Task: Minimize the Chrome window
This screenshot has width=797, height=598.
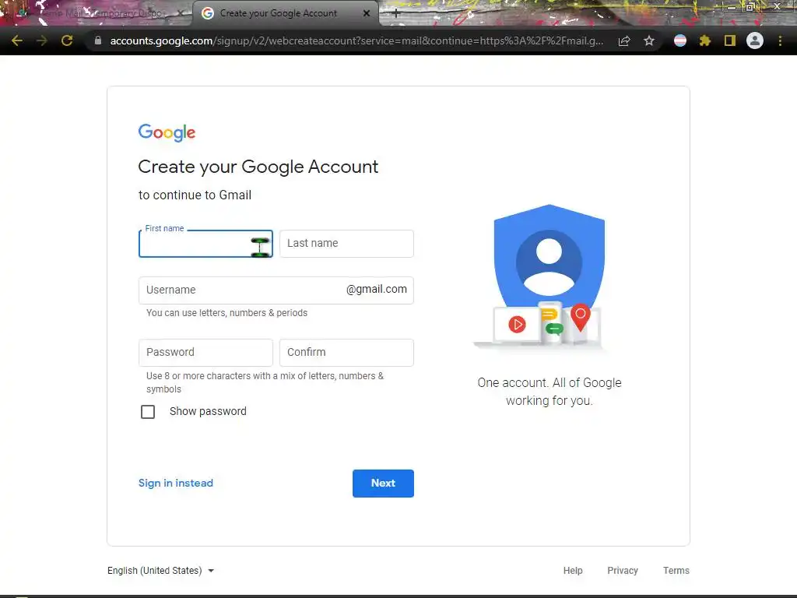Action: pyautogui.click(x=731, y=7)
